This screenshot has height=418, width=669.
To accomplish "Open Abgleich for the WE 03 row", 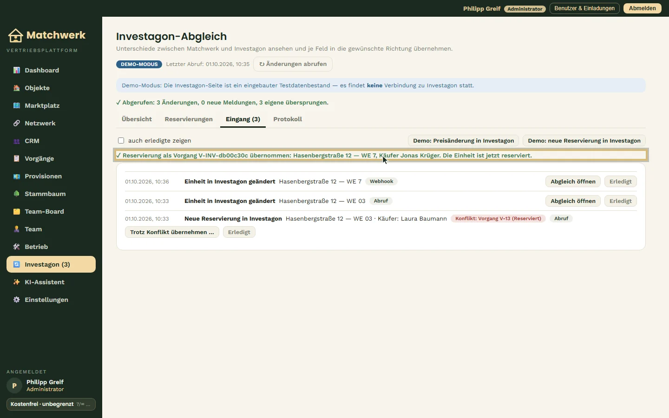I will 573,201.
